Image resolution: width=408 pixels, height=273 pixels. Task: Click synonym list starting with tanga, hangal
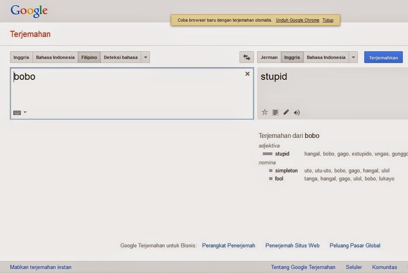coord(349,179)
